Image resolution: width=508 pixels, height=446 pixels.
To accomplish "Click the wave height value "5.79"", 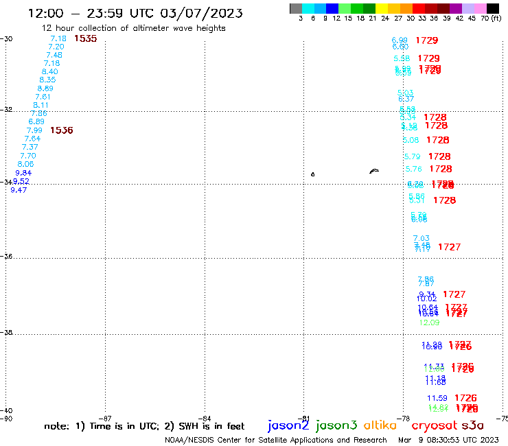I will tap(413, 156).
